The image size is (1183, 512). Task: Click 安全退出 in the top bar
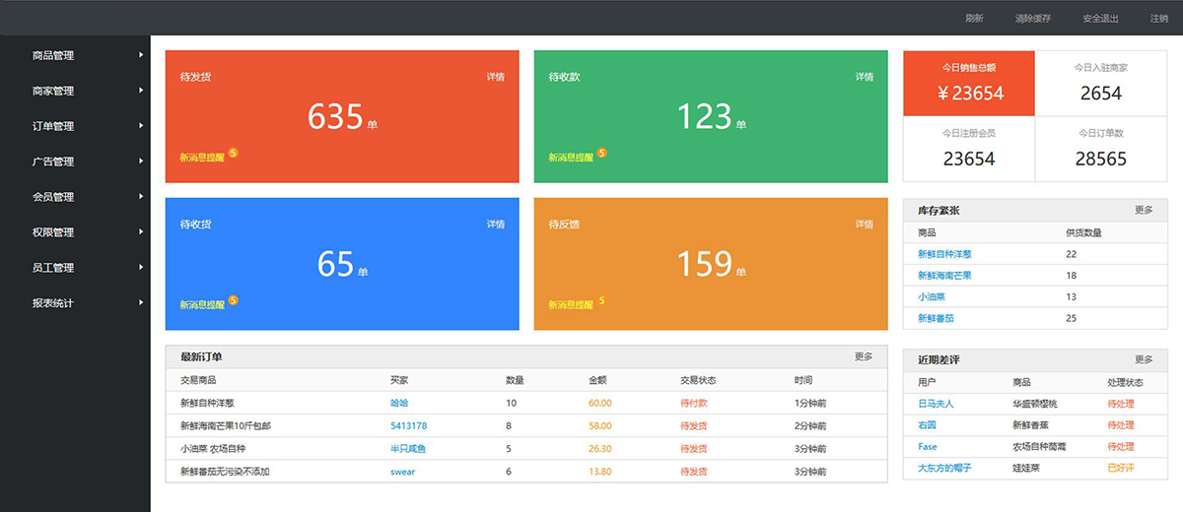click(1100, 19)
